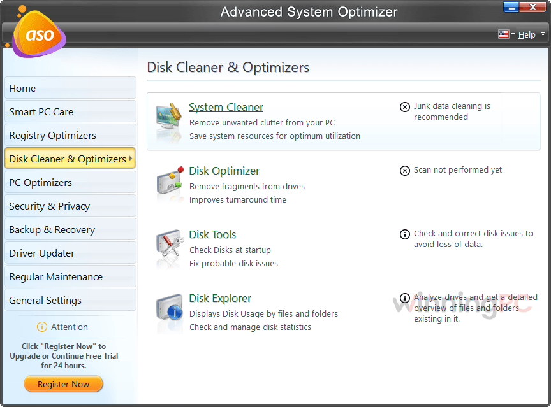Open Driver Updater section
551x407 pixels.
coord(70,253)
